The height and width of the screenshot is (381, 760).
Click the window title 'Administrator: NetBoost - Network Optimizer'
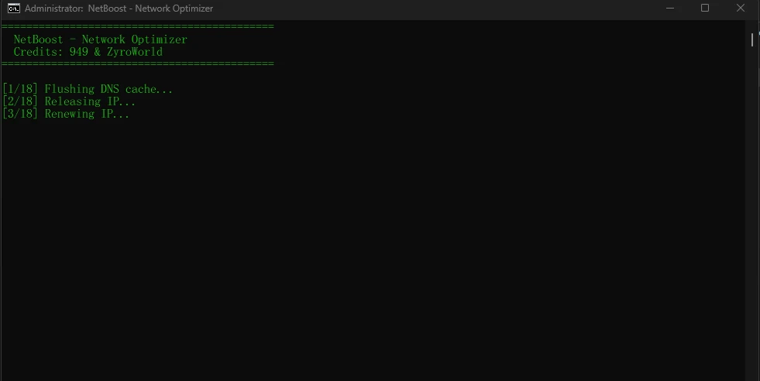pos(119,9)
